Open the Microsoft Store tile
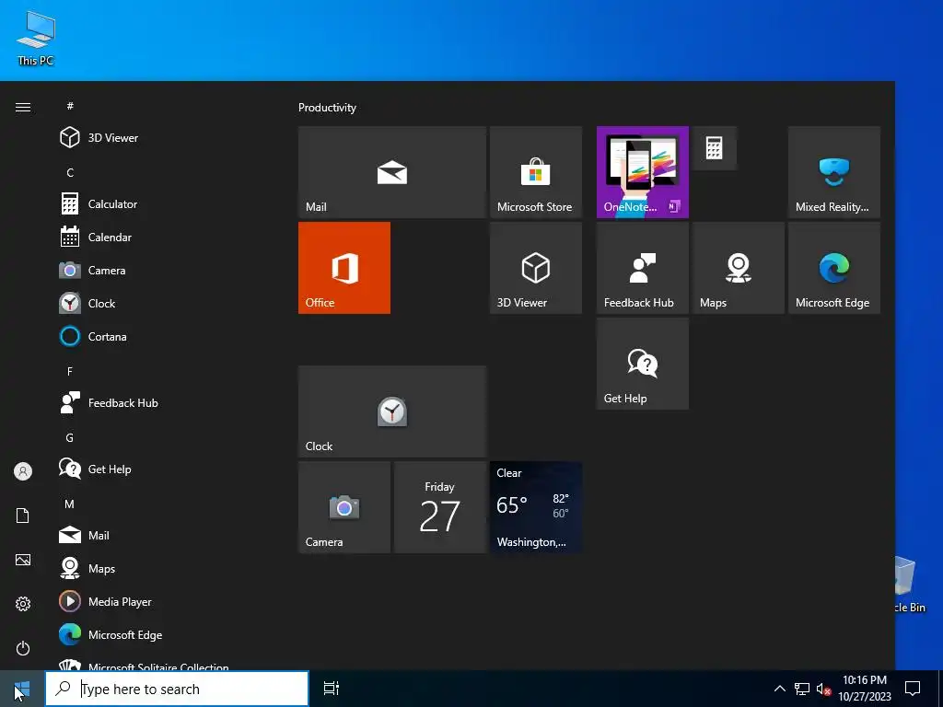 536,172
